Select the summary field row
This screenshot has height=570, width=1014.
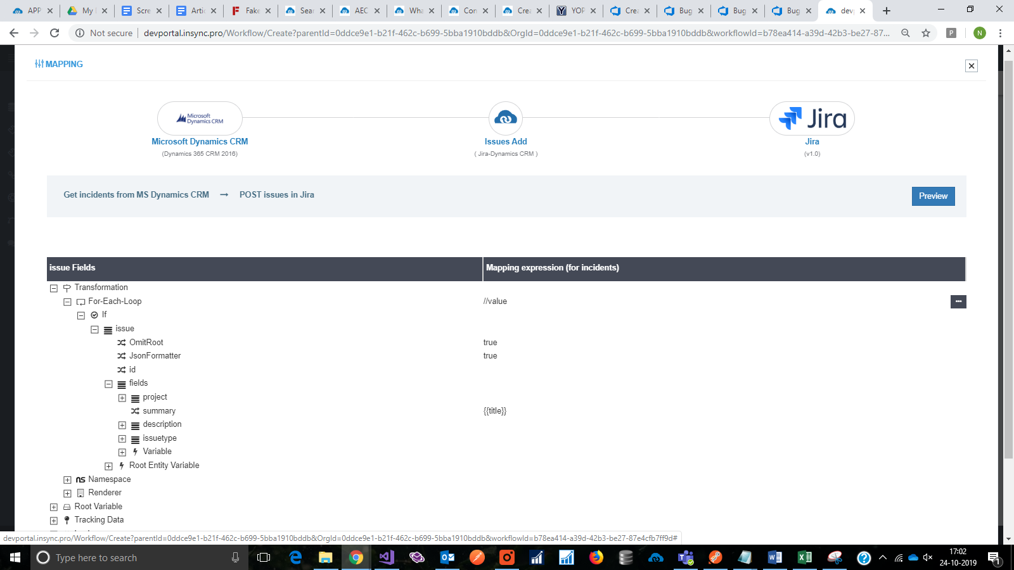pyautogui.click(x=159, y=411)
